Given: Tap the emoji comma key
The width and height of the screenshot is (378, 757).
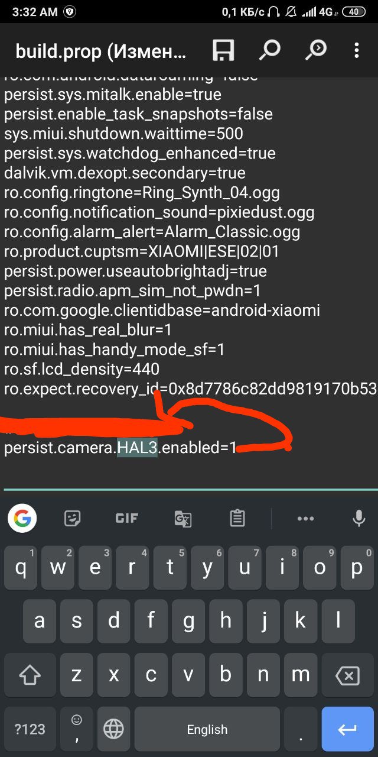Looking at the screenshot, I should click(76, 729).
